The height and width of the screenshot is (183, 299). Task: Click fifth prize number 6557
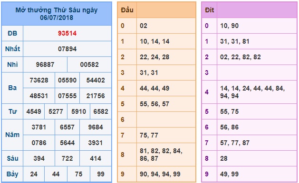[67, 127]
